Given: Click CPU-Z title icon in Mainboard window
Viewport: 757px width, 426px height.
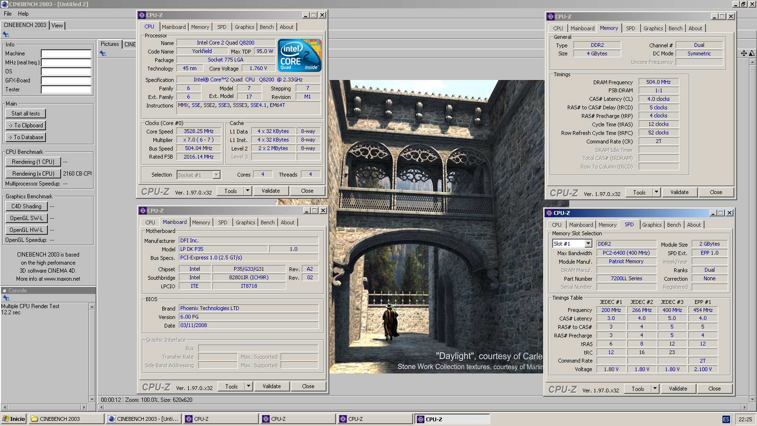Looking at the screenshot, I should (x=143, y=211).
